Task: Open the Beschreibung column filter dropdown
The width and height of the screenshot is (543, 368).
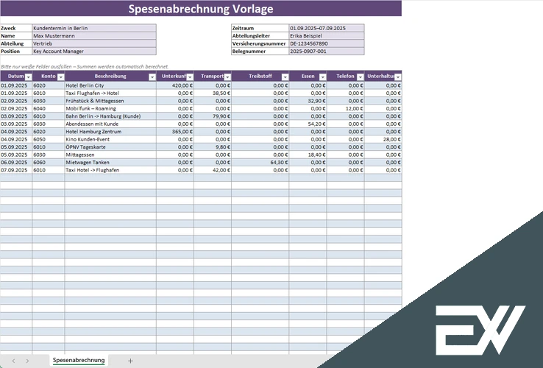Action: tap(152, 77)
